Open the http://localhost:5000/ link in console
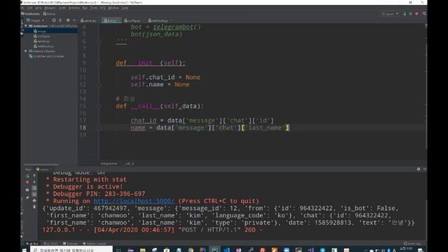 [x=134, y=201]
